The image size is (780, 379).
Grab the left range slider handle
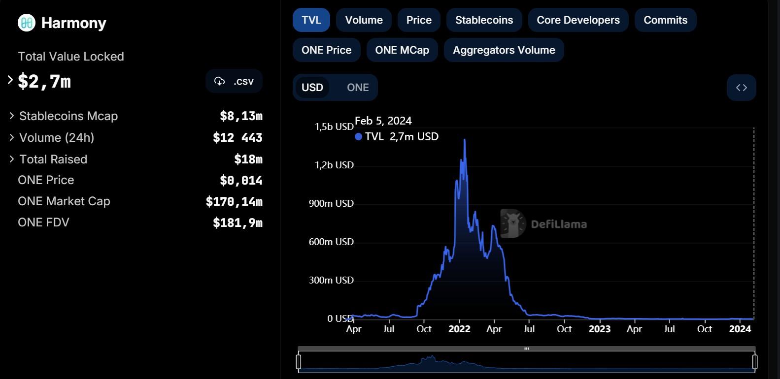point(298,362)
